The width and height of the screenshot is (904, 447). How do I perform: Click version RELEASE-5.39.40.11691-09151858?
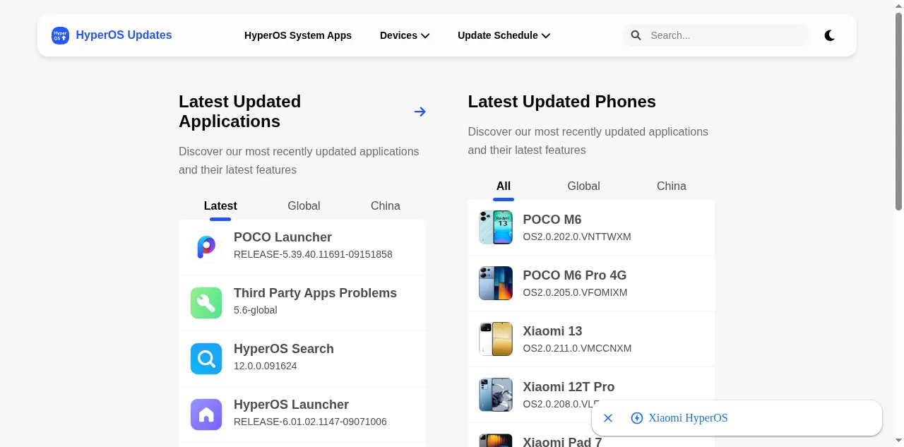click(313, 254)
